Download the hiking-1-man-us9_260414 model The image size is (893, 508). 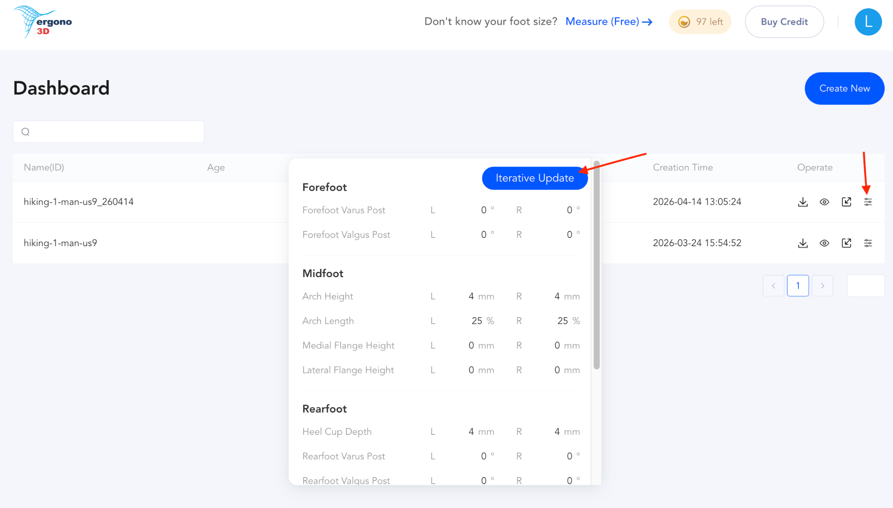[802, 202]
